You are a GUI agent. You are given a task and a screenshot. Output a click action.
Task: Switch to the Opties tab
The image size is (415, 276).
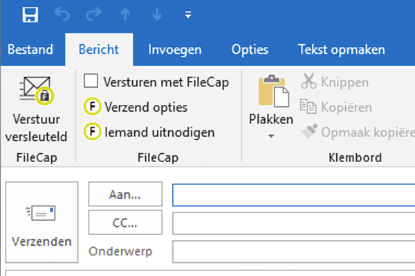pyautogui.click(x=250, y=49)
